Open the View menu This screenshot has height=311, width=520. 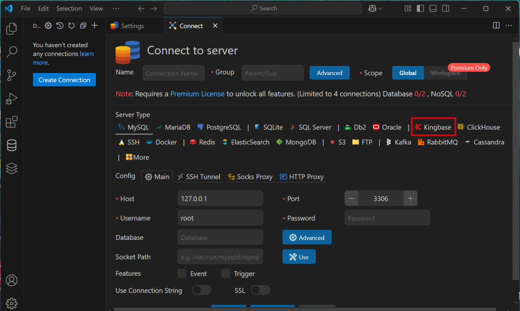[96, 8]
